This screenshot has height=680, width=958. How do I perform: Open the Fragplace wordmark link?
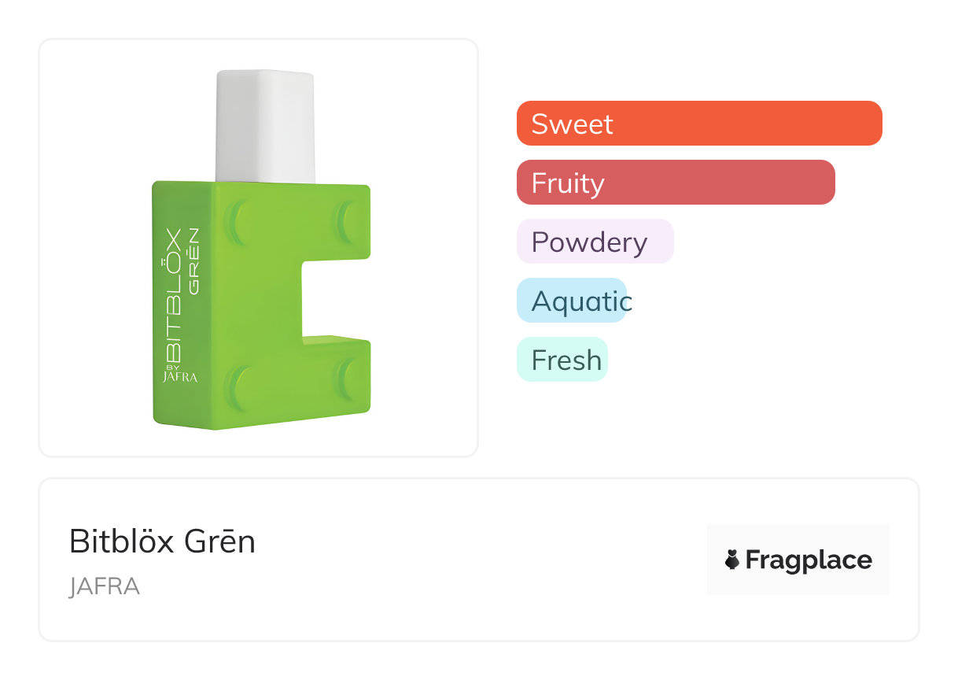[809, 560]
